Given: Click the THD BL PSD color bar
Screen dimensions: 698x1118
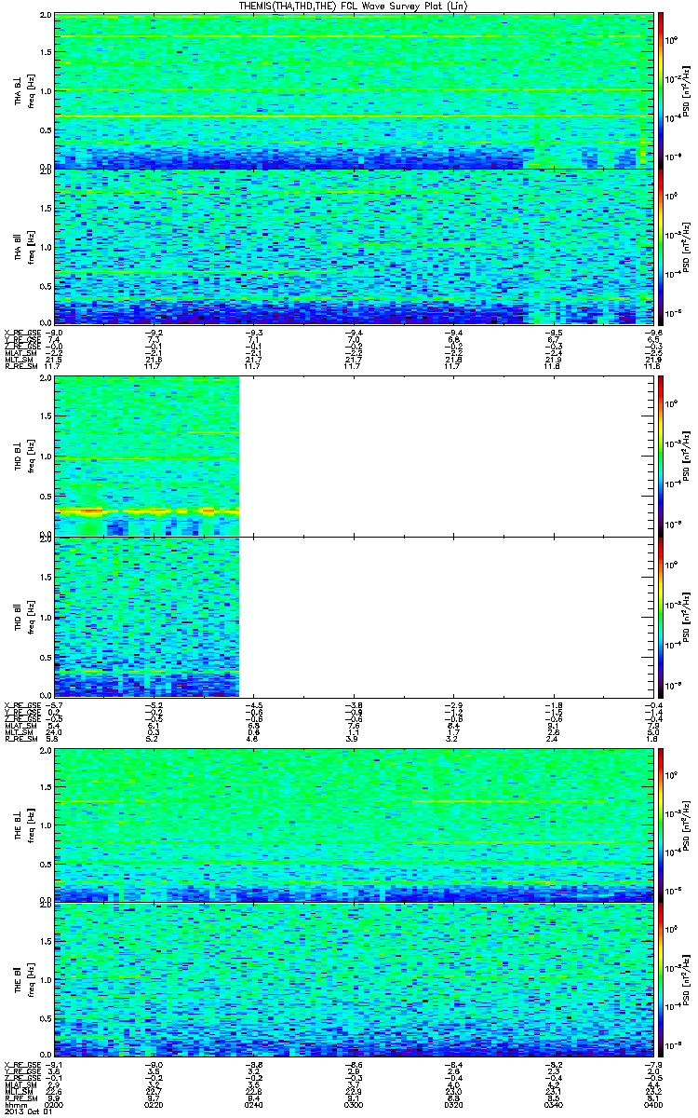Looking at the screenshot, I should (660, 456).
